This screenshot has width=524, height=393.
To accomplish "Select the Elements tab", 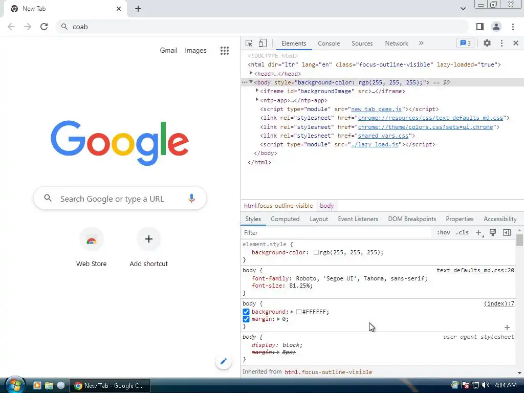I will tap(294, 43).
